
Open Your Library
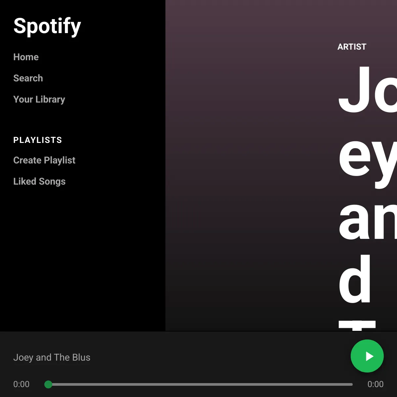[39, 99]
